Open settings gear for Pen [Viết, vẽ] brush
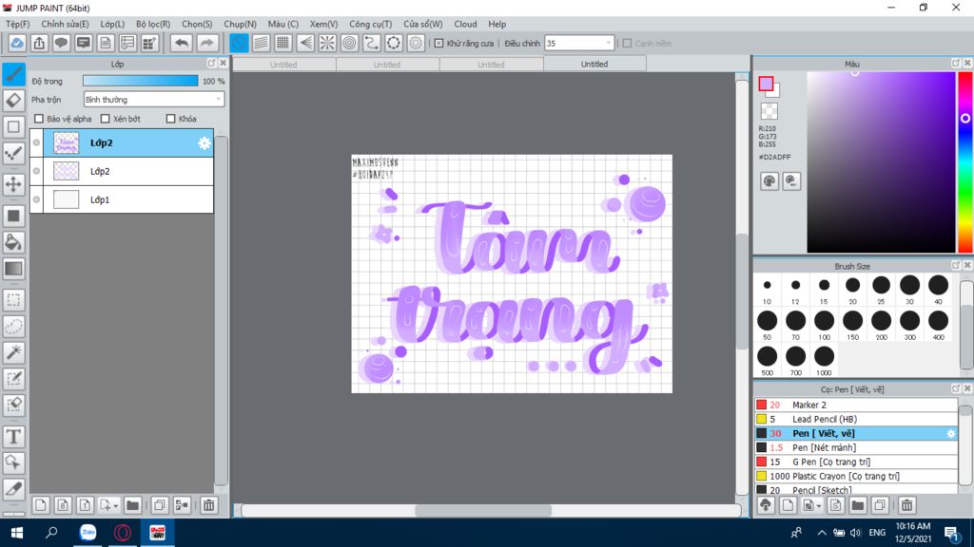The height and width of the screenshot is (547, 974). click(951, 433)
